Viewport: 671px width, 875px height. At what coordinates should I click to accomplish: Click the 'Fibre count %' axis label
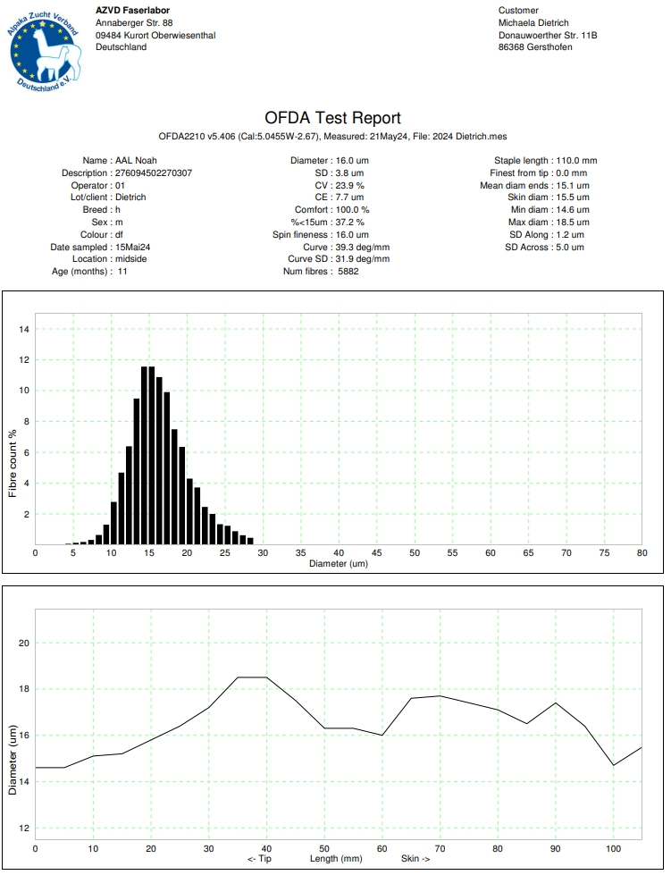click(13, 463)
